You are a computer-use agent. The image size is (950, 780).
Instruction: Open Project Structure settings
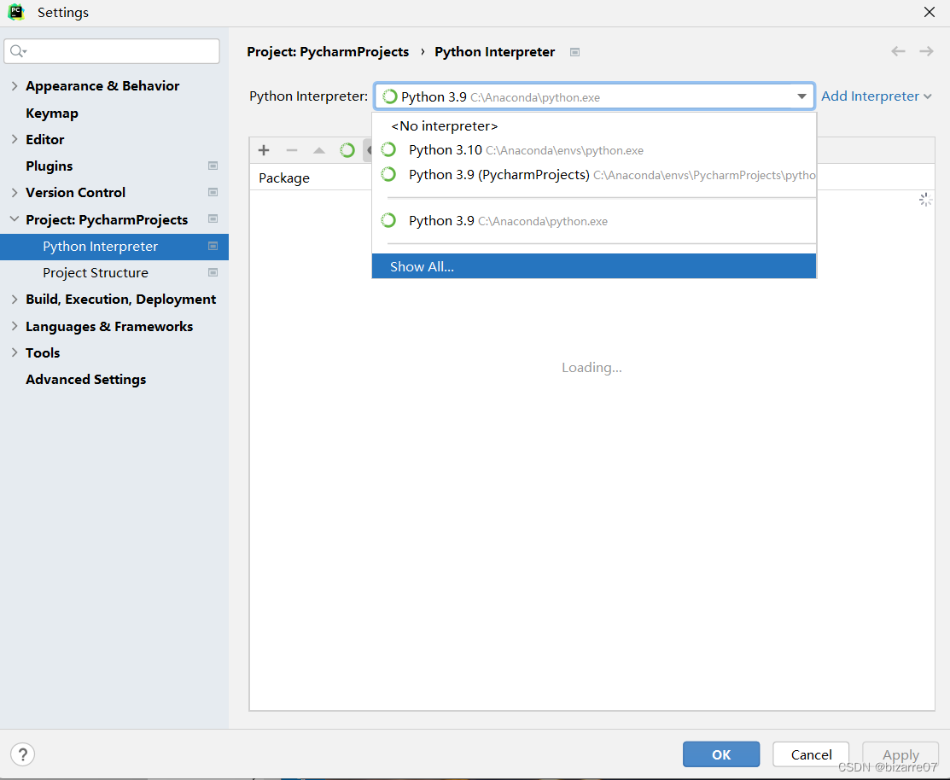(95, 273)
